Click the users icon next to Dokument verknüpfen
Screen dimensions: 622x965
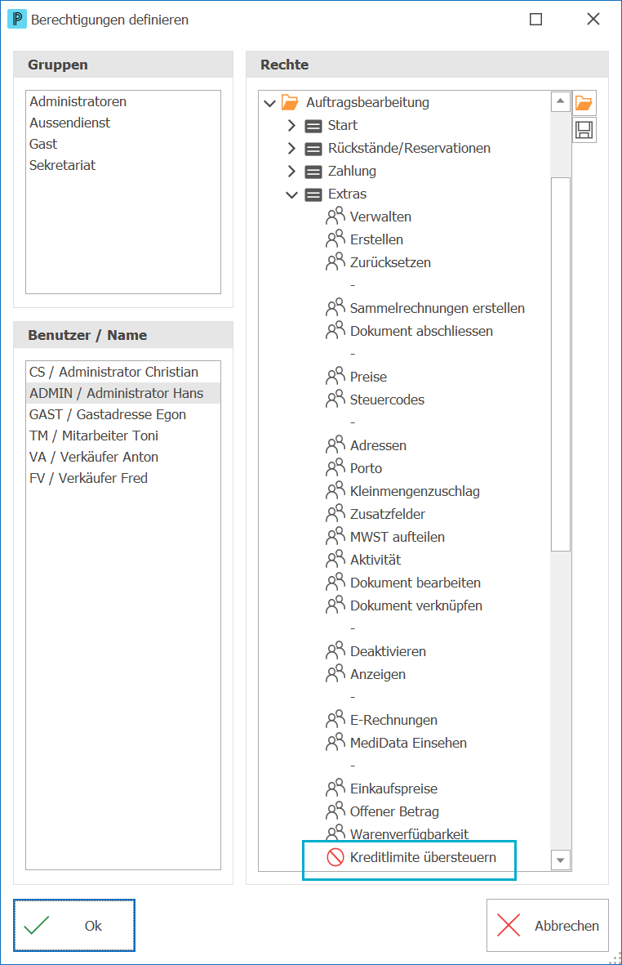pyautogui.click(x=335, y=605)
